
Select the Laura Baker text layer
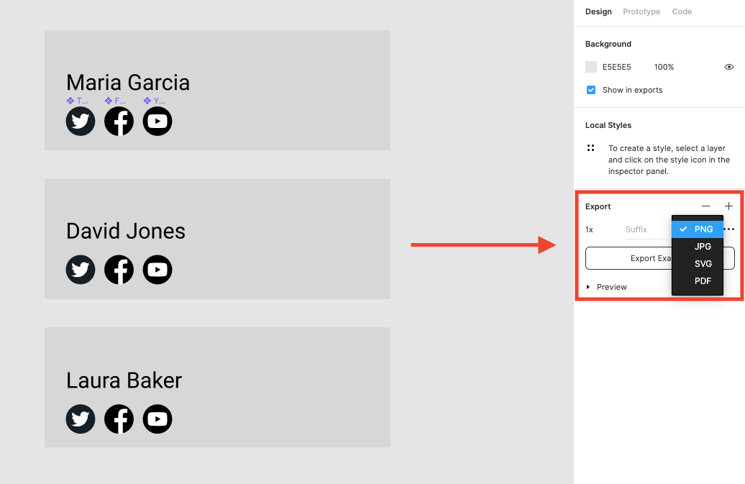point(124,380)
